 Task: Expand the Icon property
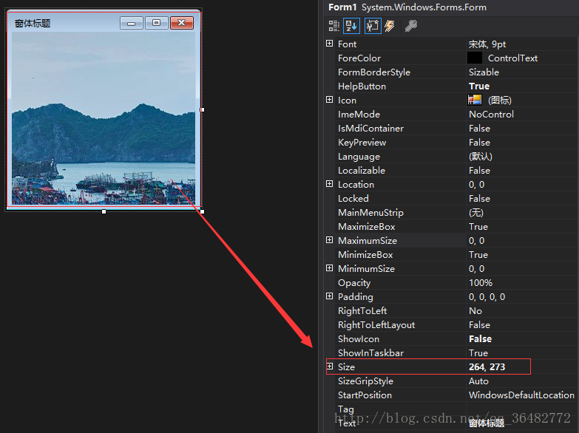pos(329,100)
